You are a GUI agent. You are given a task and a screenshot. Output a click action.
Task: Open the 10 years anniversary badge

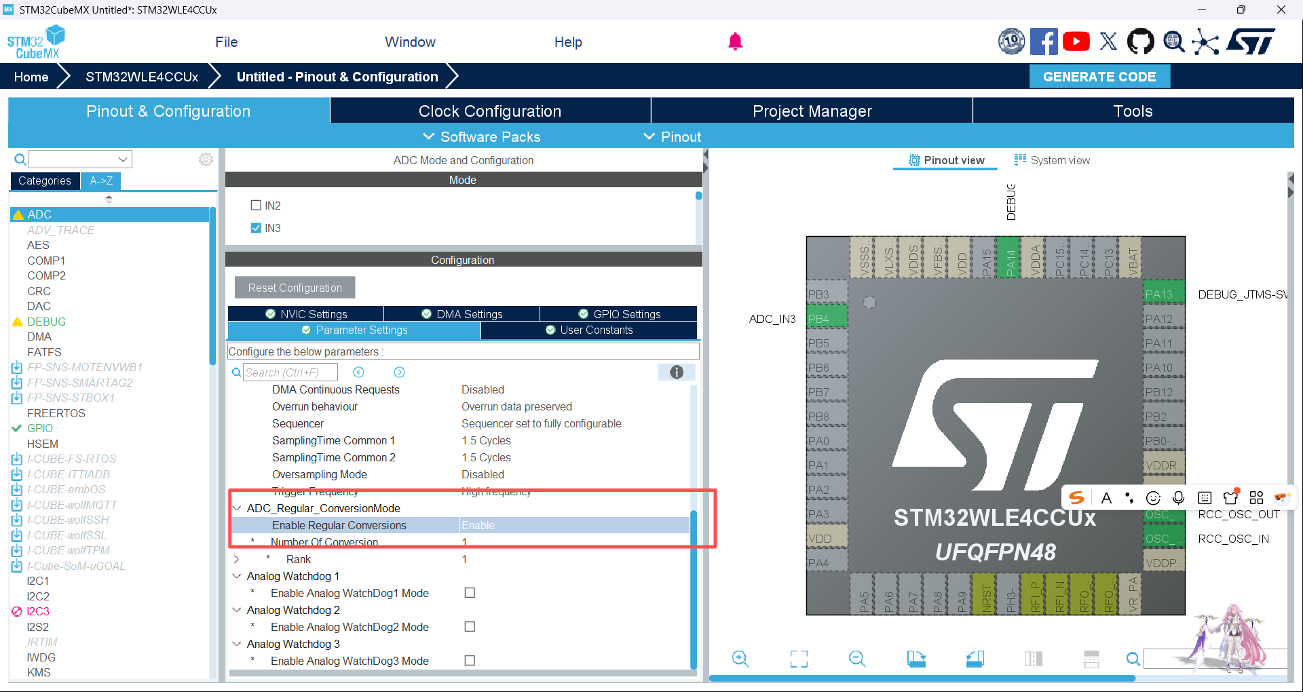(x=1011, y=41)
